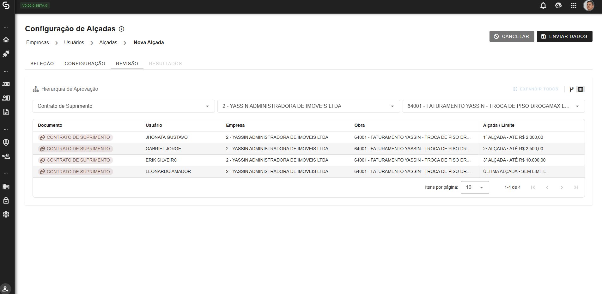Click the assistant face icon in top bar
The width and height of the screenshot is (602, 294).
pos(558,6)
